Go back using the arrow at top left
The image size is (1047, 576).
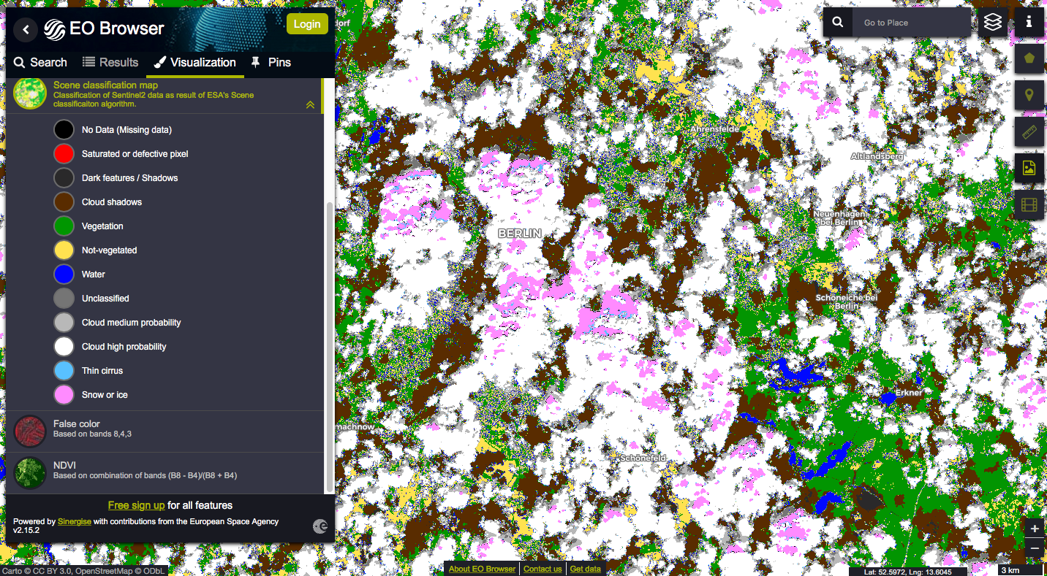pos(26,29)
